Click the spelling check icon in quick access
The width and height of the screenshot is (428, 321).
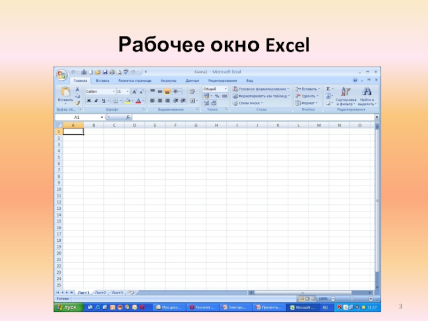tap(126, 72)
